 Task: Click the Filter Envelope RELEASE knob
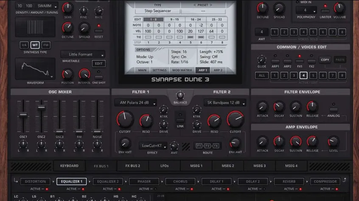(x=312, y=107)
